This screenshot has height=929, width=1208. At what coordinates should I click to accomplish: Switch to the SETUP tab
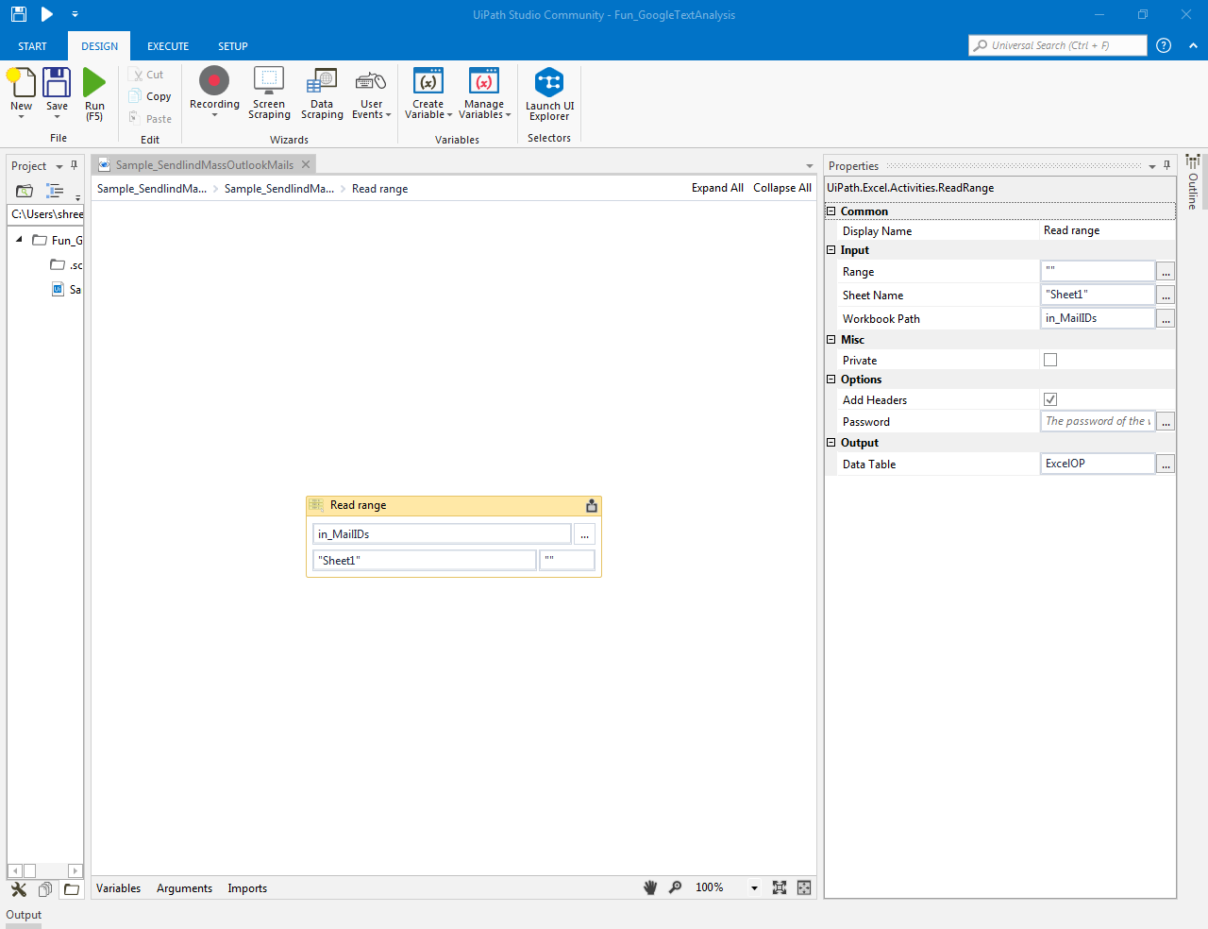233,46
